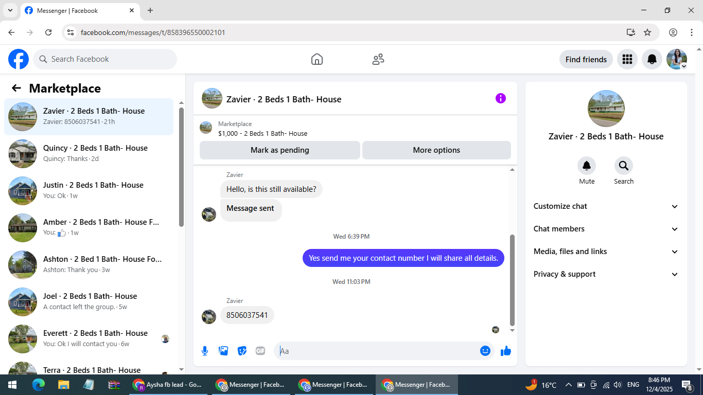Open Chrome profile icon
Screen dimensions: 703x395
[x=673, y=32]
